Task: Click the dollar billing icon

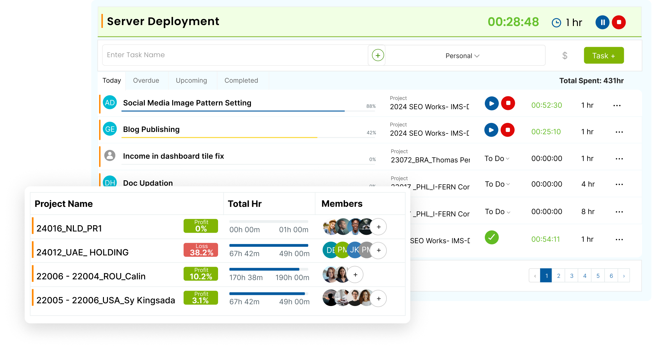Action: (x=565, y=55)
